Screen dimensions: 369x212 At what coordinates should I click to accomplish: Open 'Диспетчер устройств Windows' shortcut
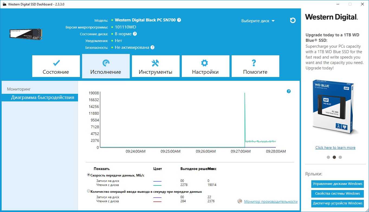(337, 203)
